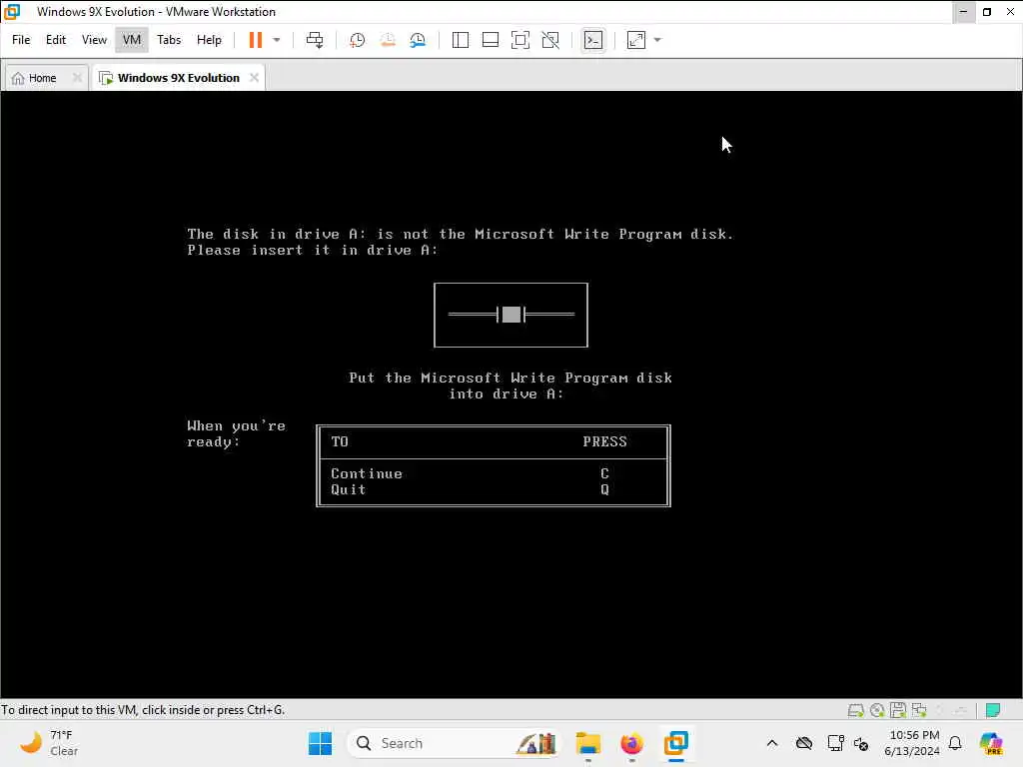
Task: Open the File menu
Action: [x=21, y=40]
